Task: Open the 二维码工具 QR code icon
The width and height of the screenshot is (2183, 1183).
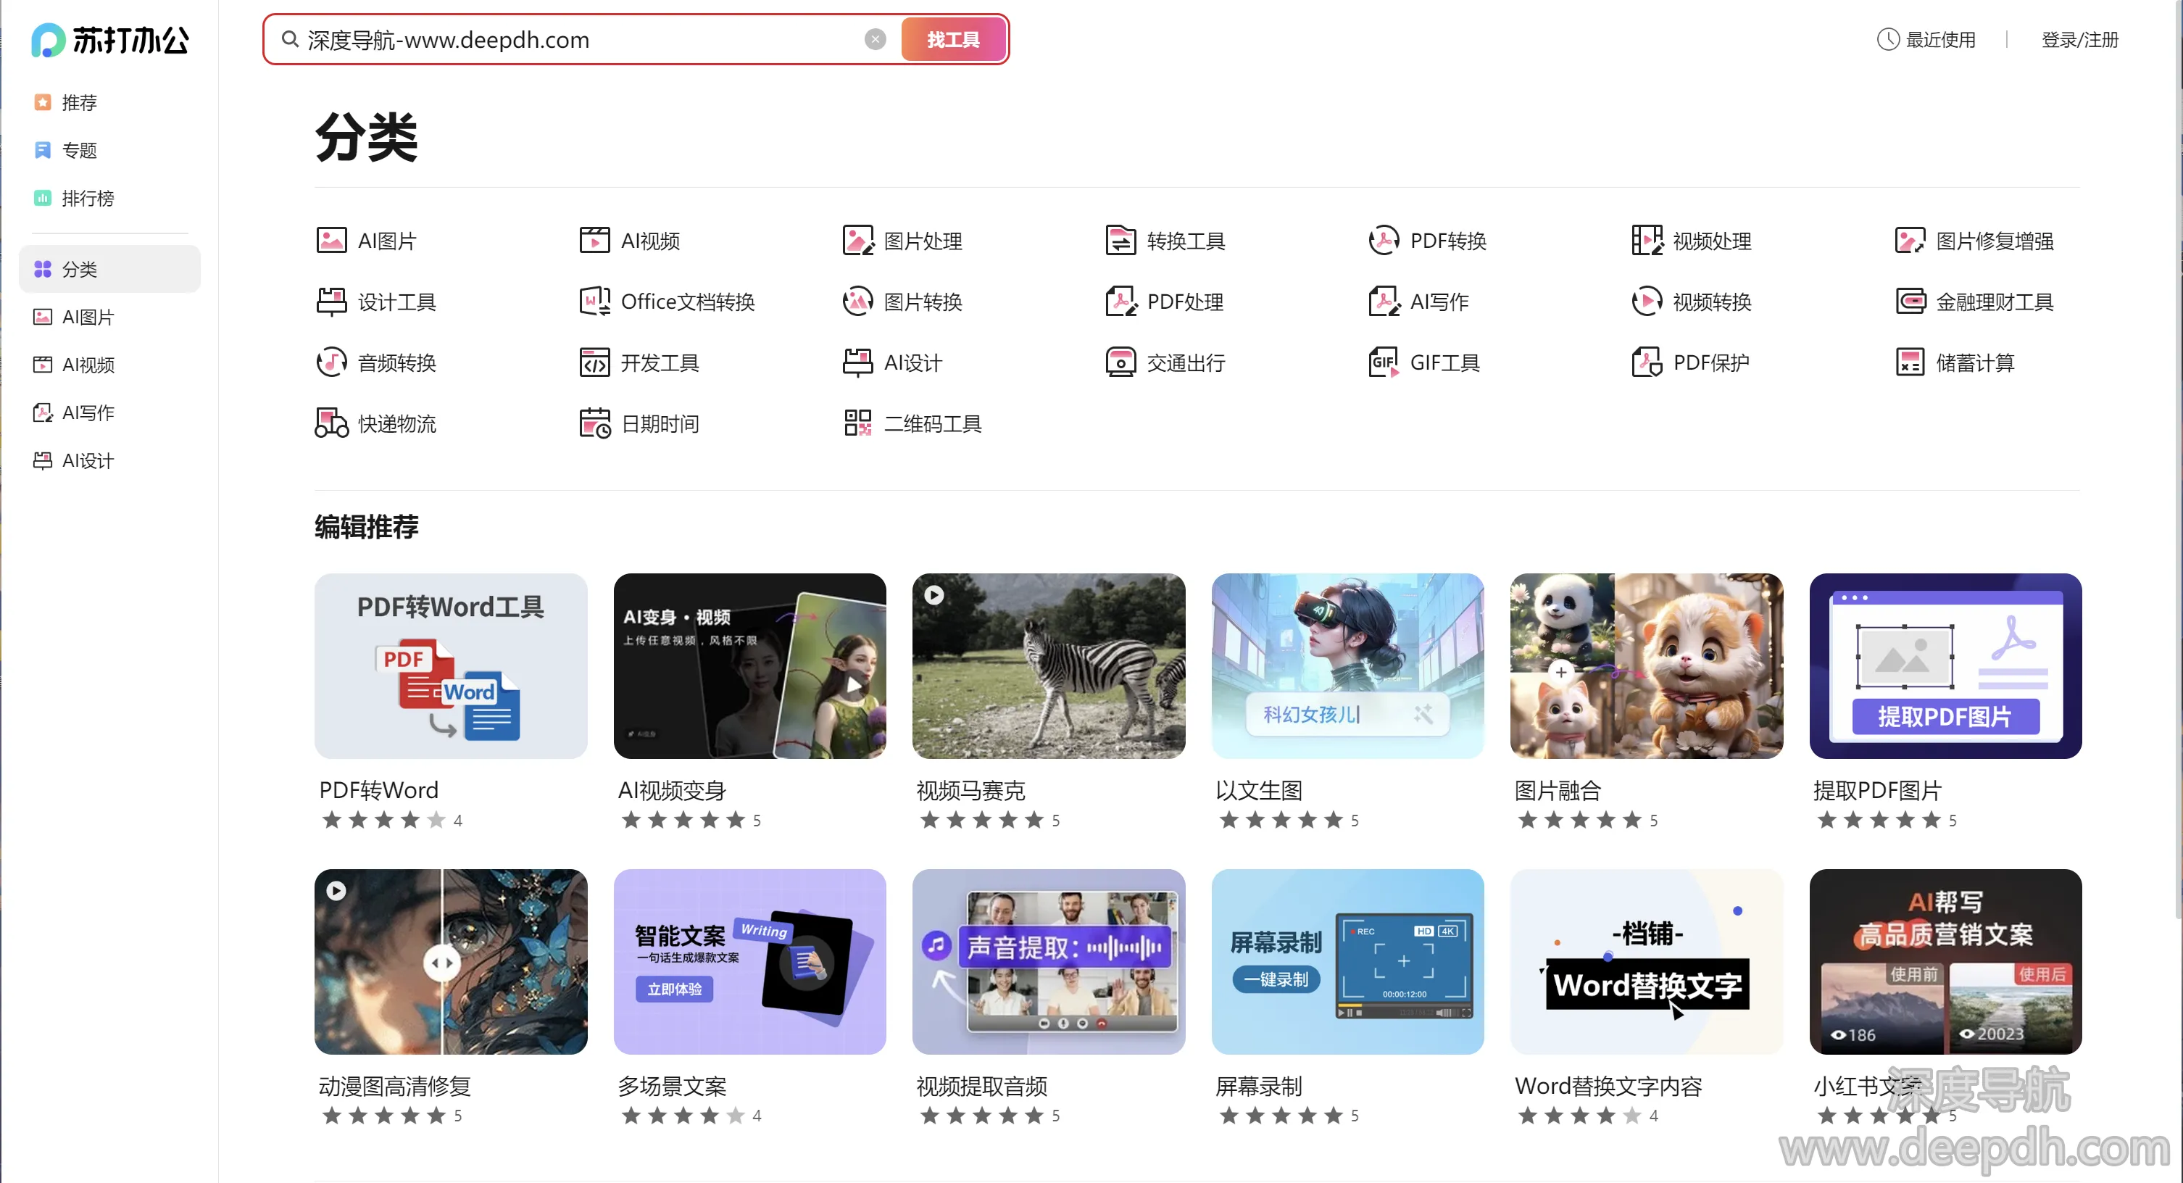Action: (x=857, y=423)
